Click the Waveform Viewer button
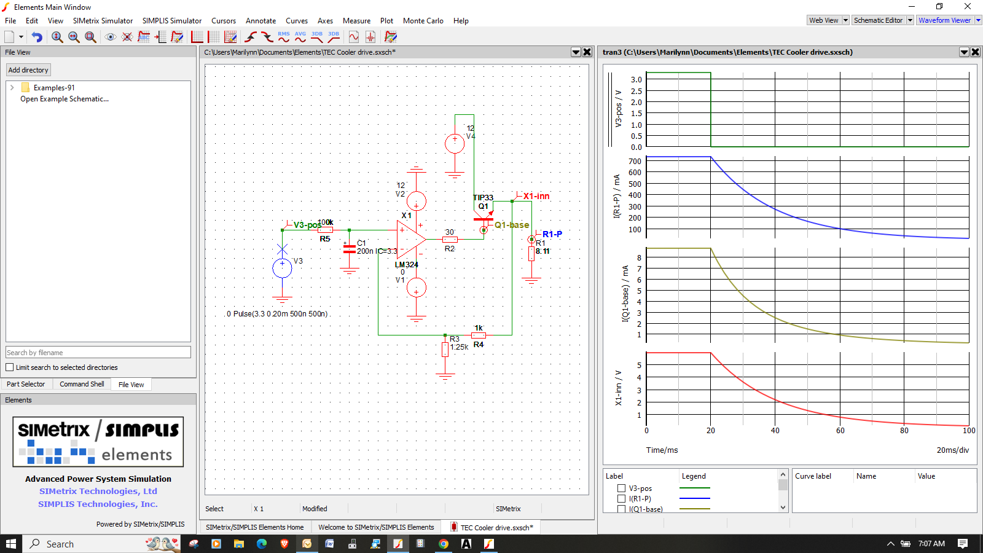Screen dimensions: 983x553 945,20
